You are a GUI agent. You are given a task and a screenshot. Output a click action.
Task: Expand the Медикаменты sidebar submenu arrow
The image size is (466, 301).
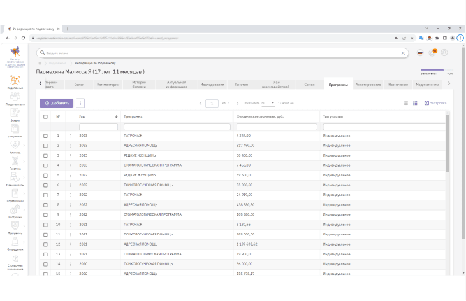[24, 178]
